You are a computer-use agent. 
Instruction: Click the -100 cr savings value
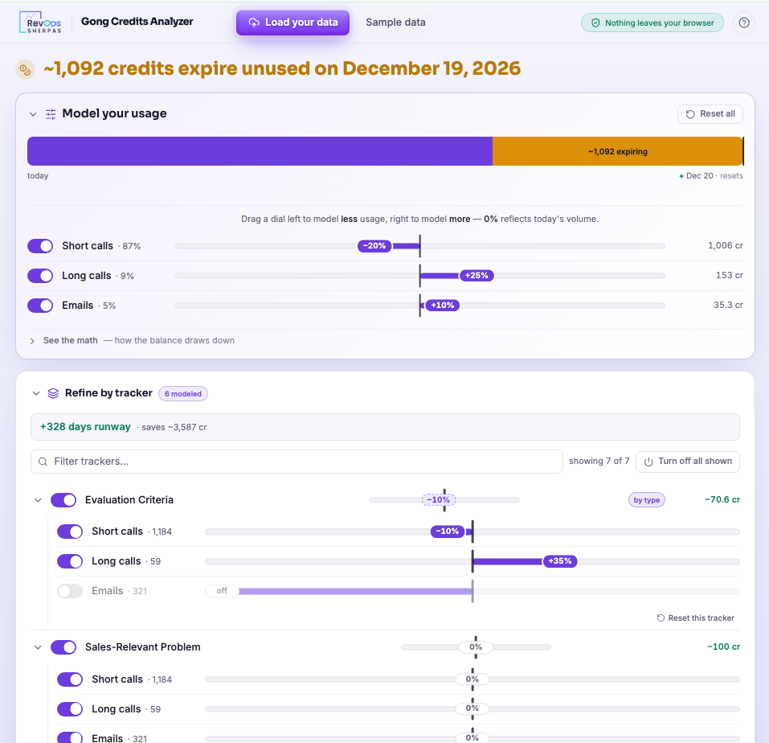coord(723,647)
